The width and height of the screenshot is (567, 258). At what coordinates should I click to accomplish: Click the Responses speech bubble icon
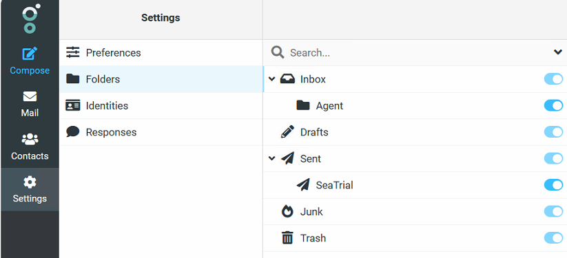(72, 131)
